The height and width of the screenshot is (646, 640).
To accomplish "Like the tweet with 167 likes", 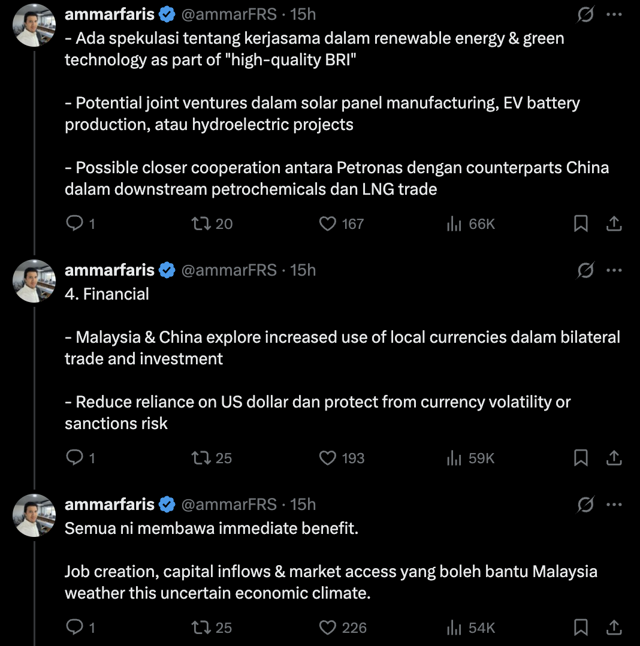I will 328,224.
